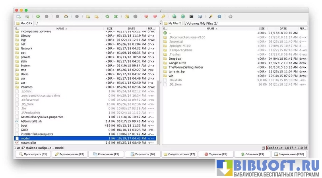Open the My Files 2 drive dropdown
The image size is (322, 178).
(x=173, y=23)
